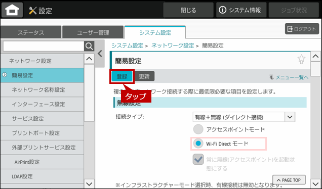Click ネットワーク設定 breadcrumb link
This screenshot has width=322, height=189.
(173, 45)
